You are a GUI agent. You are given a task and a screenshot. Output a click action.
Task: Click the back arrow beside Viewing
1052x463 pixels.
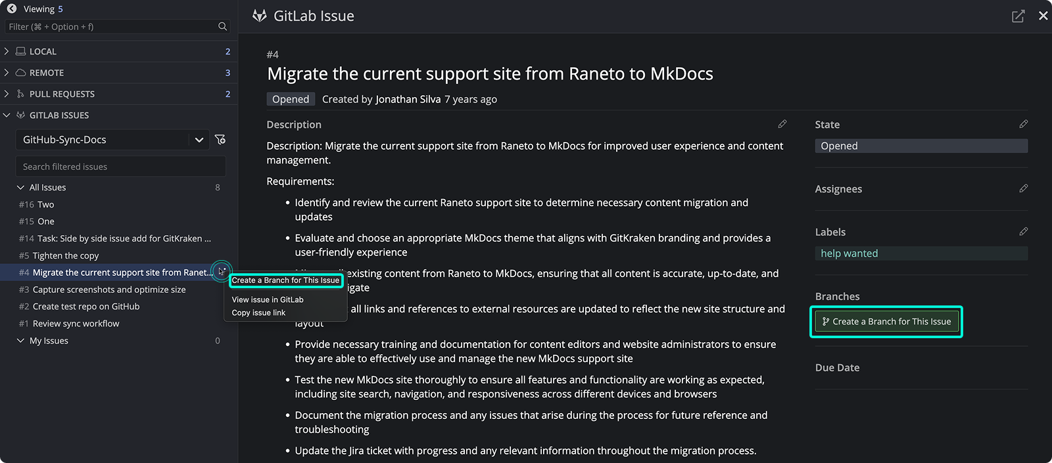pos(11,9)
